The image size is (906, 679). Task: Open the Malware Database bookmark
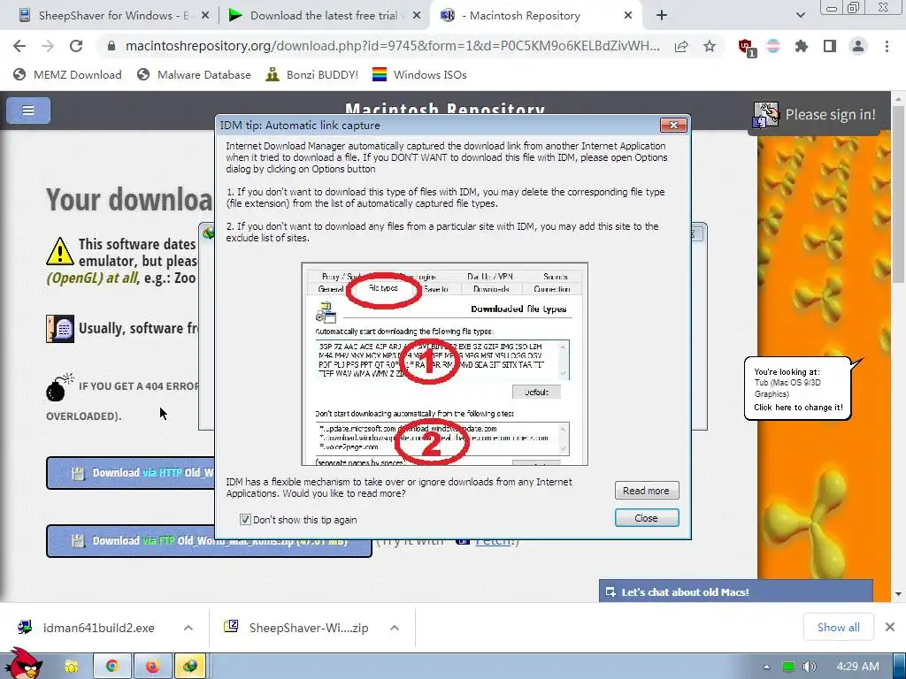click(194, 74)
